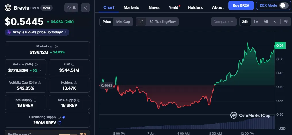This screenshot has height=135, width=292.
Task: Open the Compare dropdown
Action: point(224,22)
